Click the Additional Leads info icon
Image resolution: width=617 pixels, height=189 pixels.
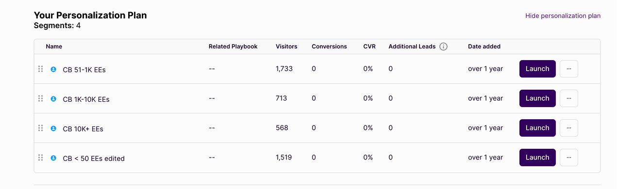443,47
